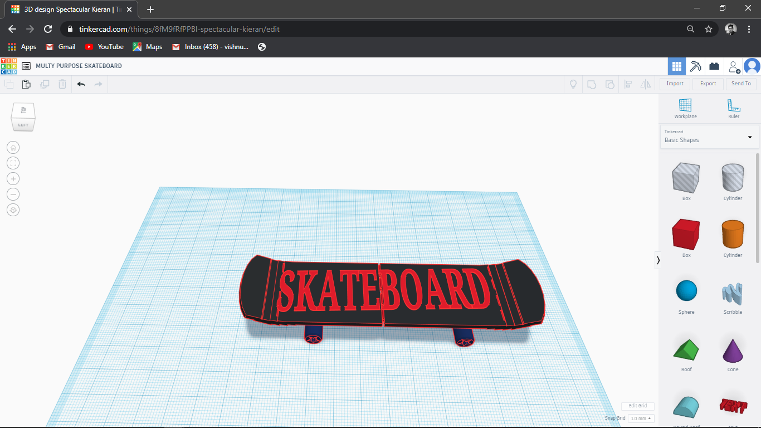Screen dimensions: 761x428
Task: Click the Mirror/Flip tool
Action: point(646,84)
